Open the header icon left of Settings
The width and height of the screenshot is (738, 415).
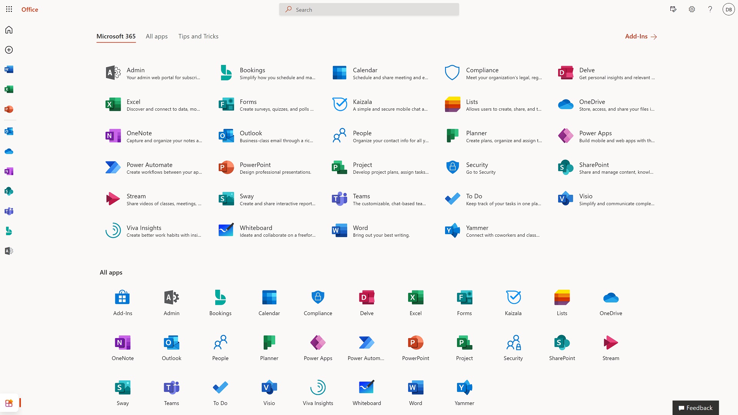point(673,9)
